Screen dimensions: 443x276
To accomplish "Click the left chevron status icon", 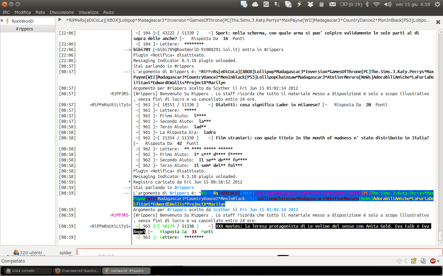I will coord(405,261).
